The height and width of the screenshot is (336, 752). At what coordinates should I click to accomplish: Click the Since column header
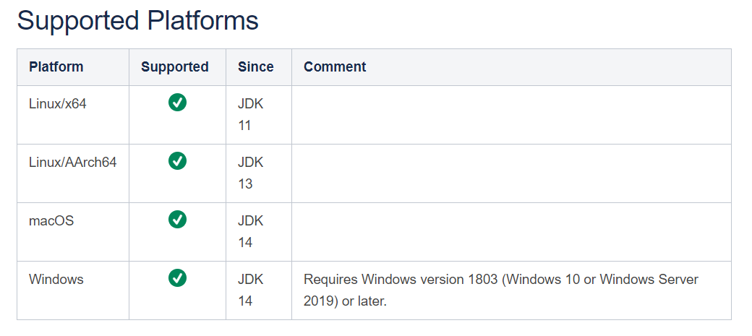click(x=256, y=67)
